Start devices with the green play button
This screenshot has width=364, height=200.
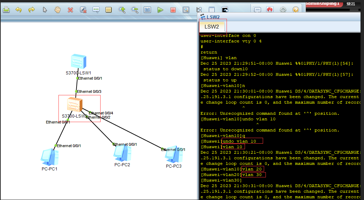tap(160, 10)
